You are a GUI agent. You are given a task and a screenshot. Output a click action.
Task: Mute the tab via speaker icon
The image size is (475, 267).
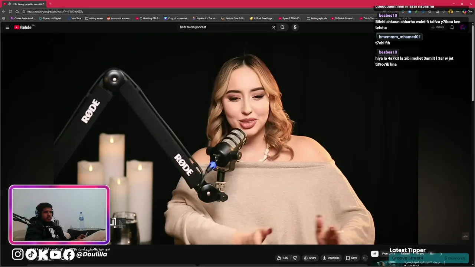[x=9, y=4]
